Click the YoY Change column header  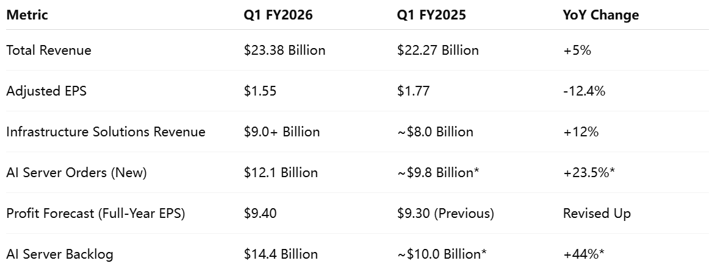click(x=600, y=15)
